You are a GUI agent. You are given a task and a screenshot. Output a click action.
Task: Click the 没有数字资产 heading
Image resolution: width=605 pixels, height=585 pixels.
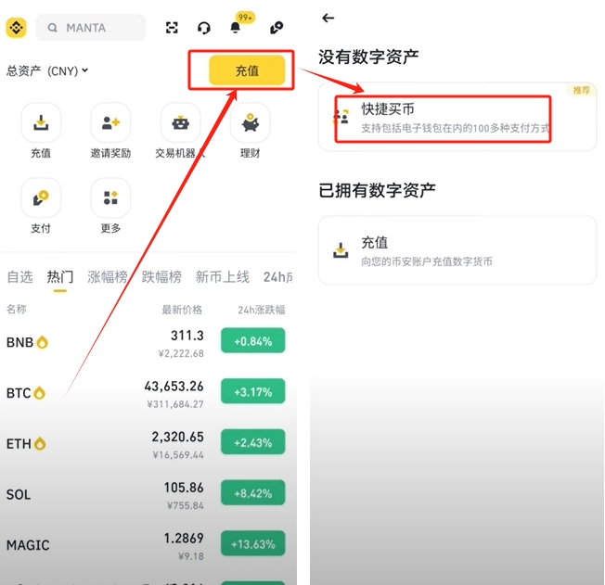[x=368, y=57]
